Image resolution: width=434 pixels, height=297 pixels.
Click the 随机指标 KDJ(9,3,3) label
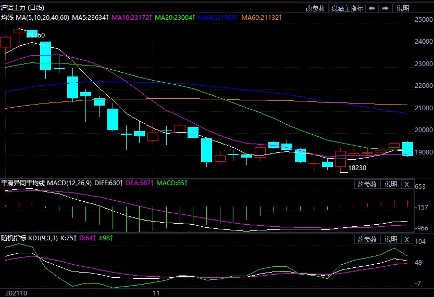coord(29,238)
